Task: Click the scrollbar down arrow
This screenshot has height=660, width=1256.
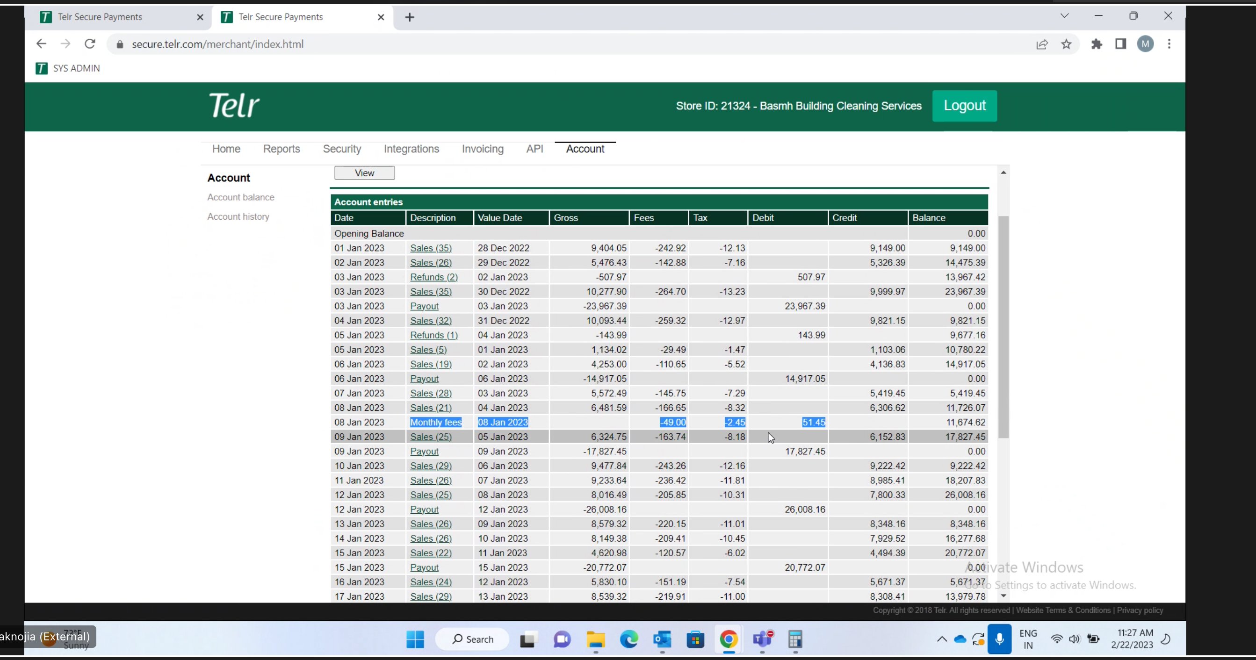Action: tap(1003, 595)
